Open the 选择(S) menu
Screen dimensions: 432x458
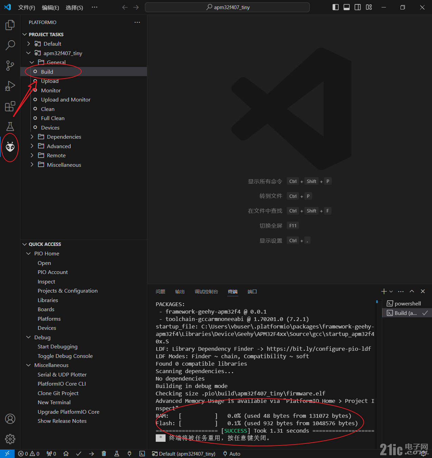point(74,7)
